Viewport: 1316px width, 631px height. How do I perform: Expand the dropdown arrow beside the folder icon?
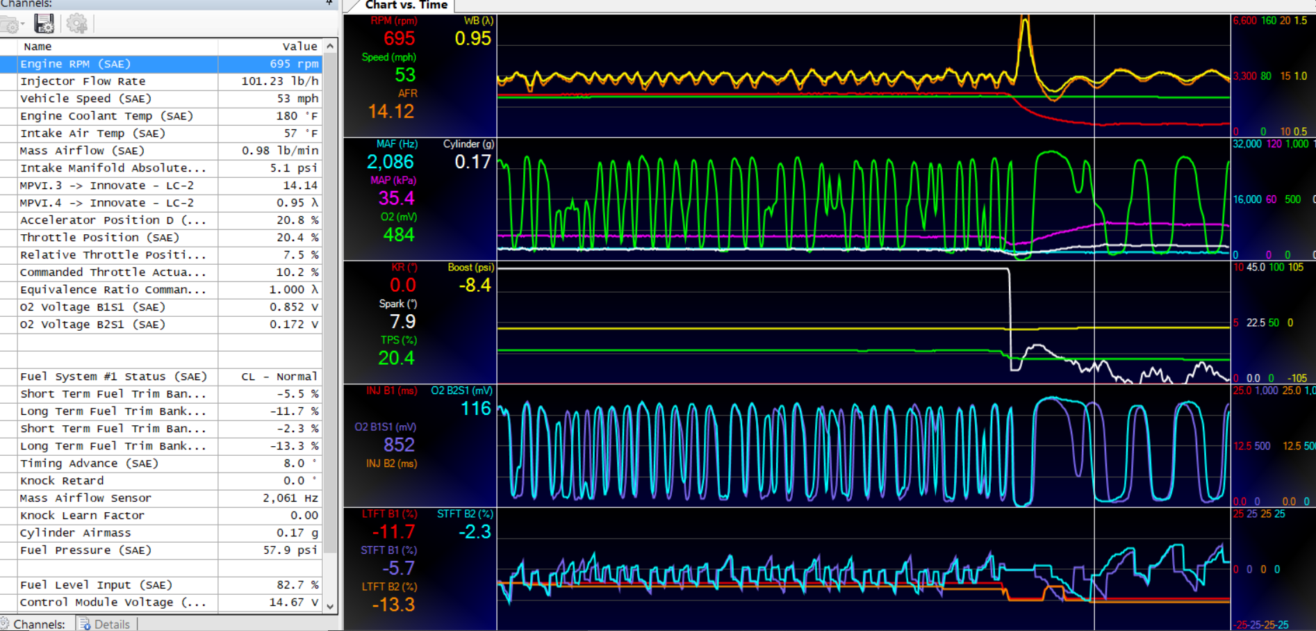point(23,25)
